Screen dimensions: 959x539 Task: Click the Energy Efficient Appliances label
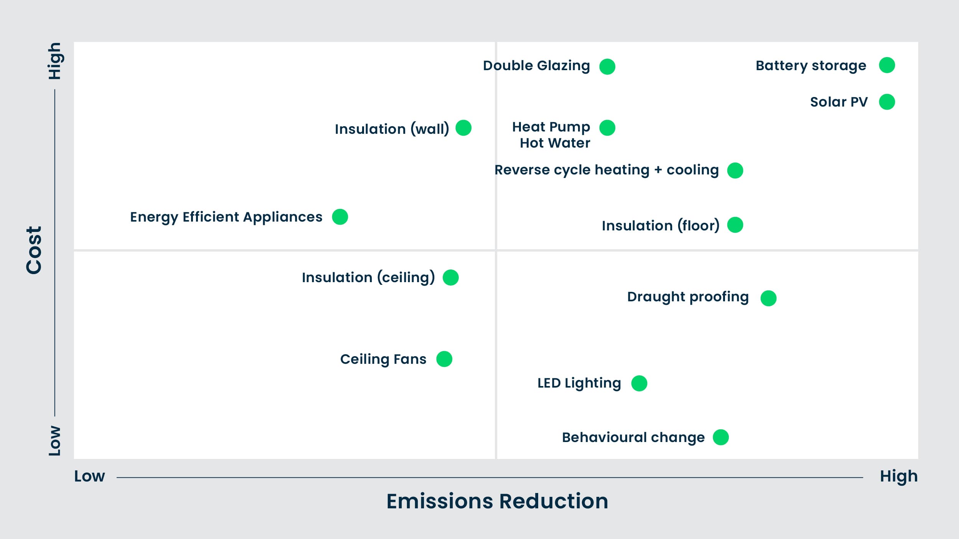click(226, 217)
